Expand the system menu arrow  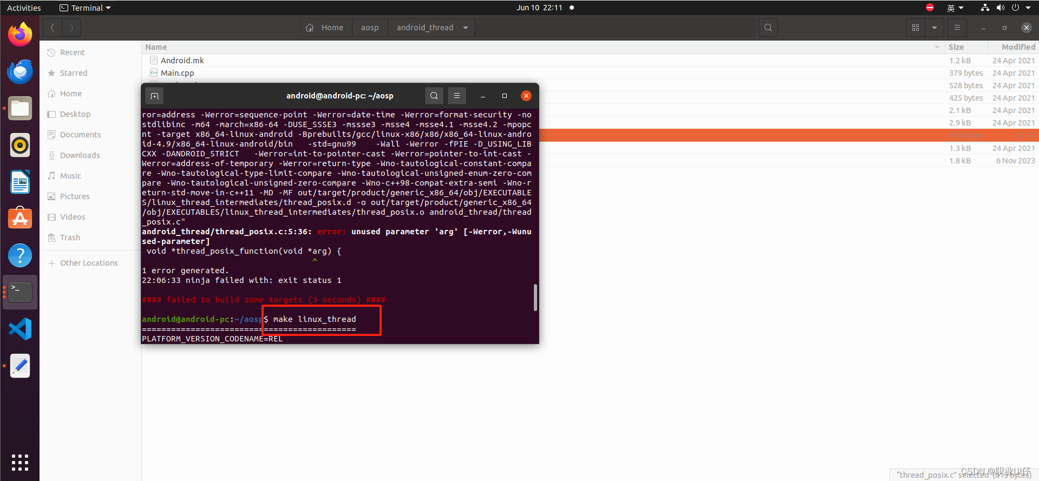coord(1028,8)
